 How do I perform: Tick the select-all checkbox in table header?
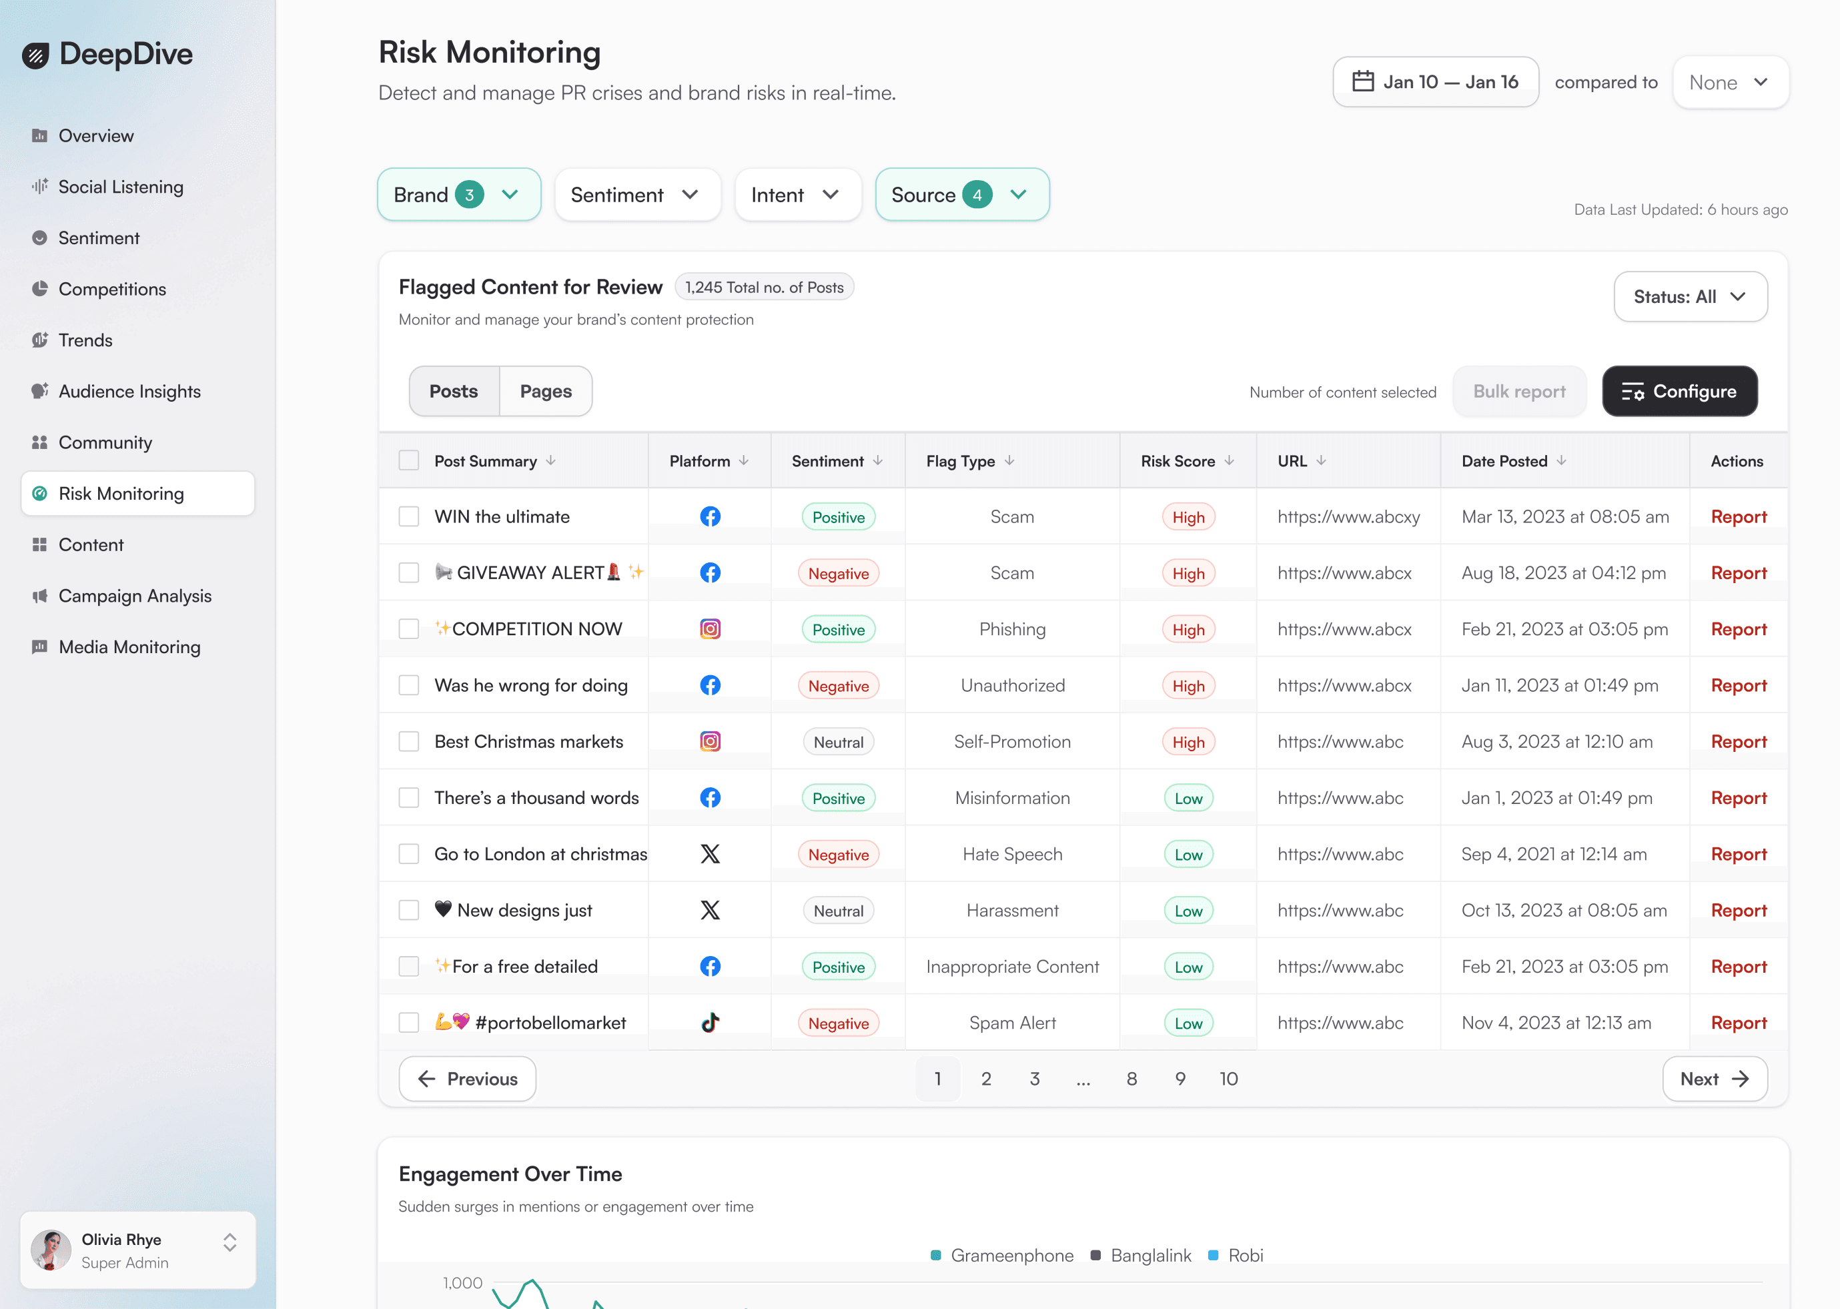pos(408,461)
